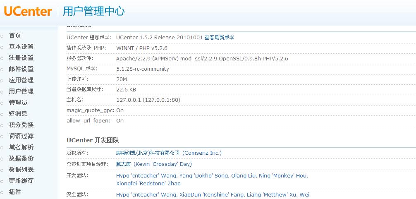The width and height of the screenshot is (416, 199).
Task: Click the Apache/2.2.9 server software value
Action: point(202,58)
